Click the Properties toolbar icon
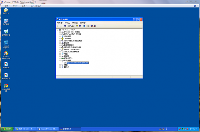 tap(69, 26)
